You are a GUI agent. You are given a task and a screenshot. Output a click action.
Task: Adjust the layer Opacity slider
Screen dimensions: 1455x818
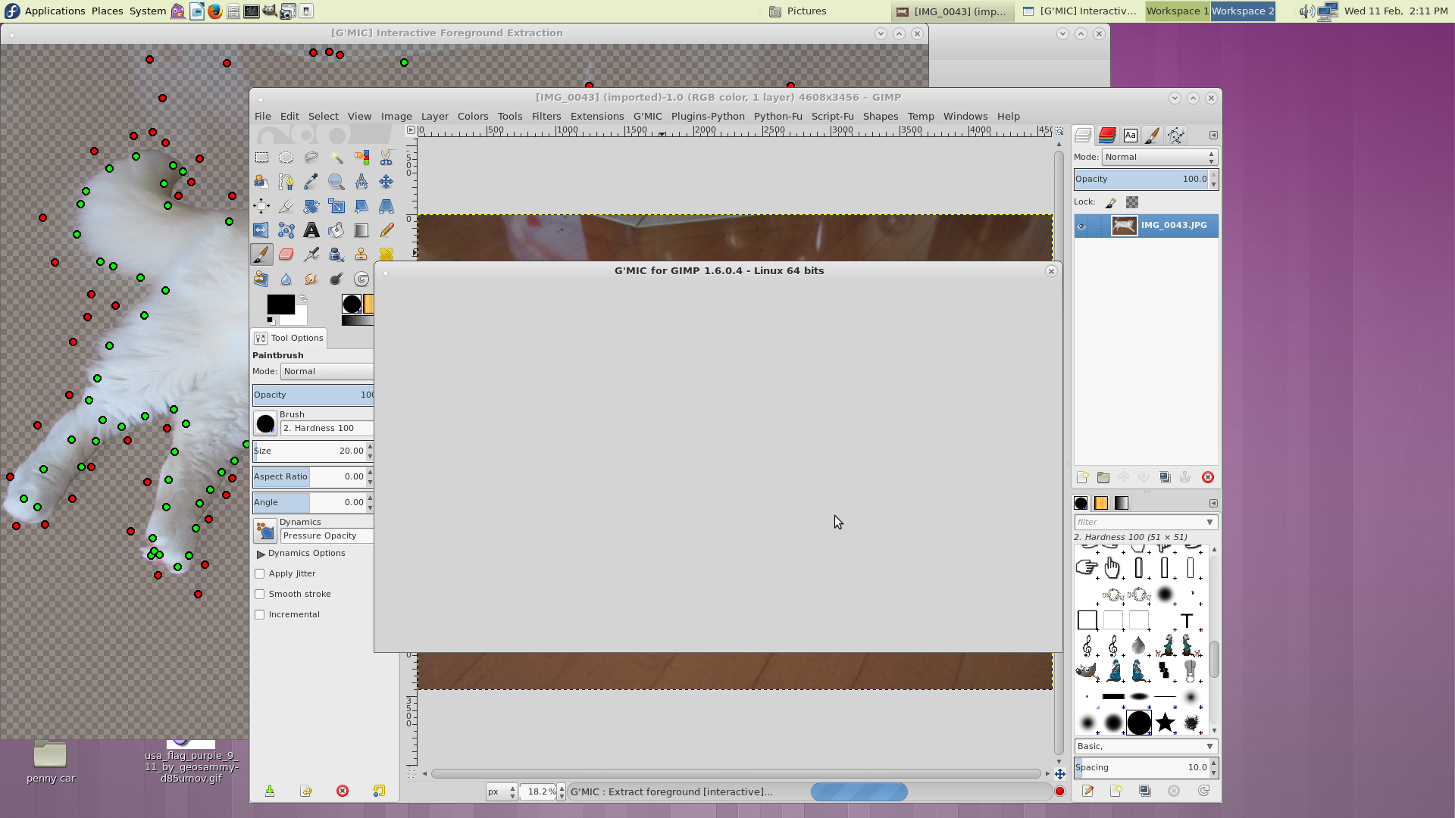pos(1141,180)
